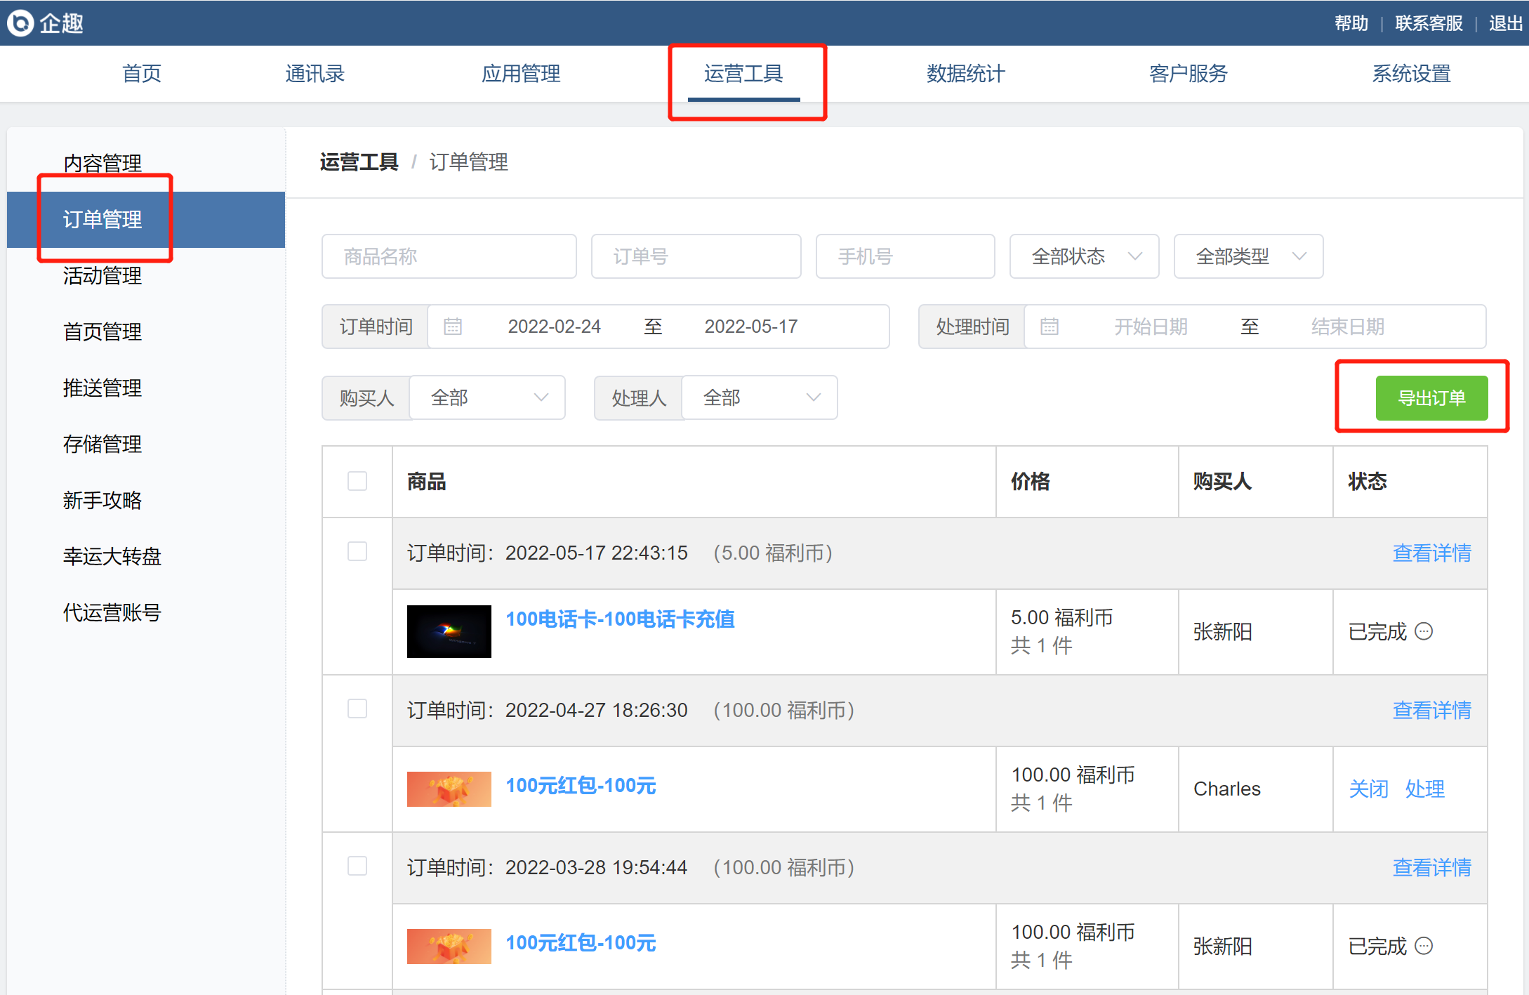Open 查看详情 for the 2022-05-17 order

tap(1431, 553)
